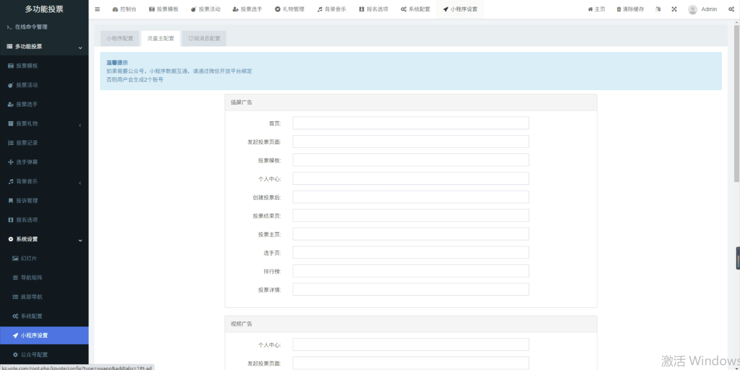Click the language switch icon in header
The image size is (740, 370).
coord(658,9)
